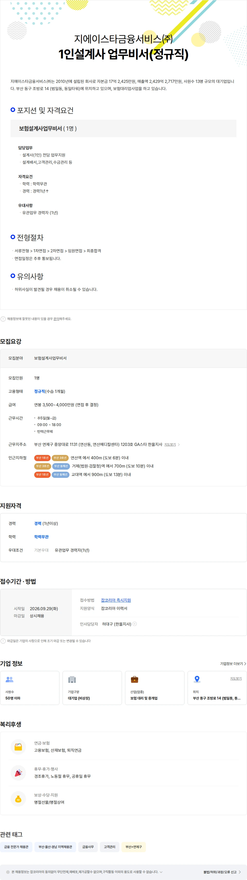Select the 부산>연제구 tag
The width and height of the screenshot is (247, 880).
[134, 847]
